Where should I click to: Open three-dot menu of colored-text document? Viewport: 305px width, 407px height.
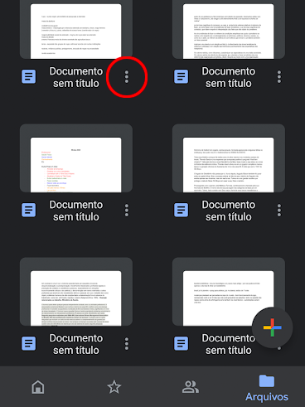point(127,211)
